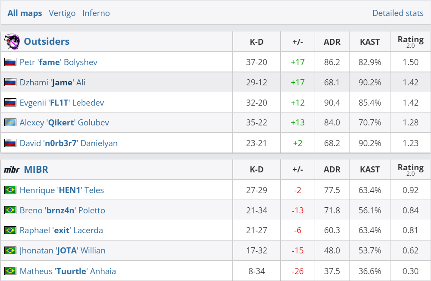Click the MIBR KAST column header
The height and width of the screenshot is (281, 431).
point(370,170)
